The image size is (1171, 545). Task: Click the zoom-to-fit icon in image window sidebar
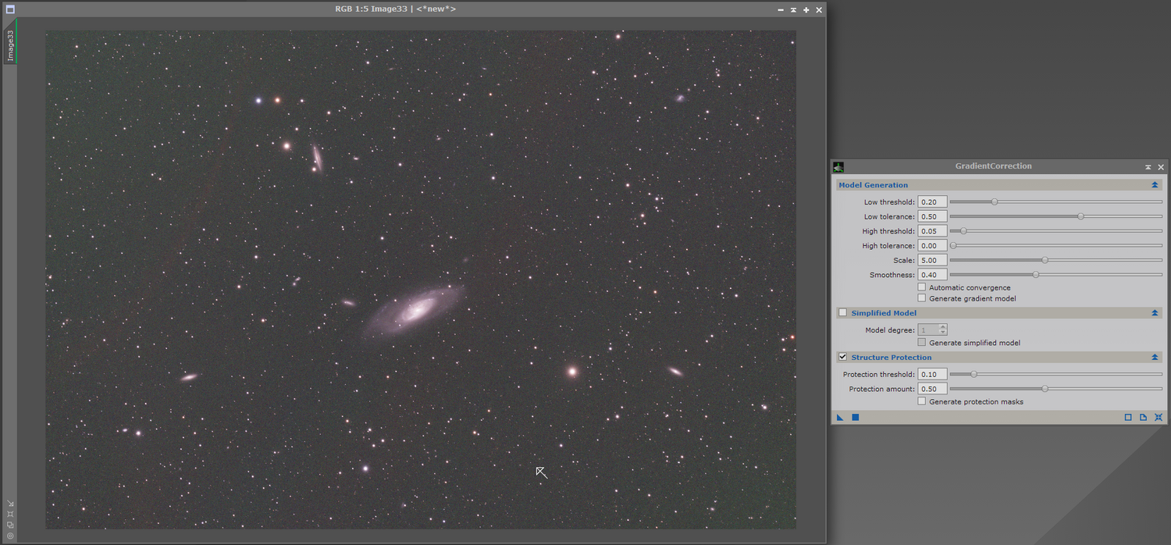[10, 514]
